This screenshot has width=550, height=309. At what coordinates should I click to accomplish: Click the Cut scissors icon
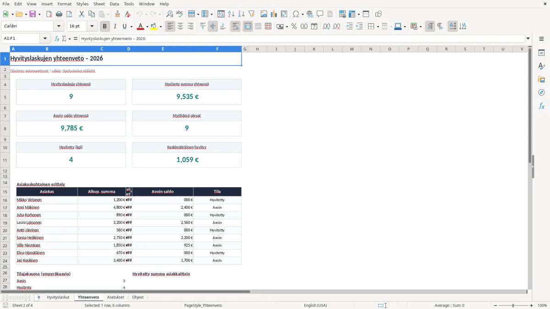tap(82, 14)
